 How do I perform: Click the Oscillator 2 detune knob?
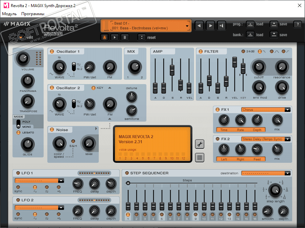[x=132, y=97]
